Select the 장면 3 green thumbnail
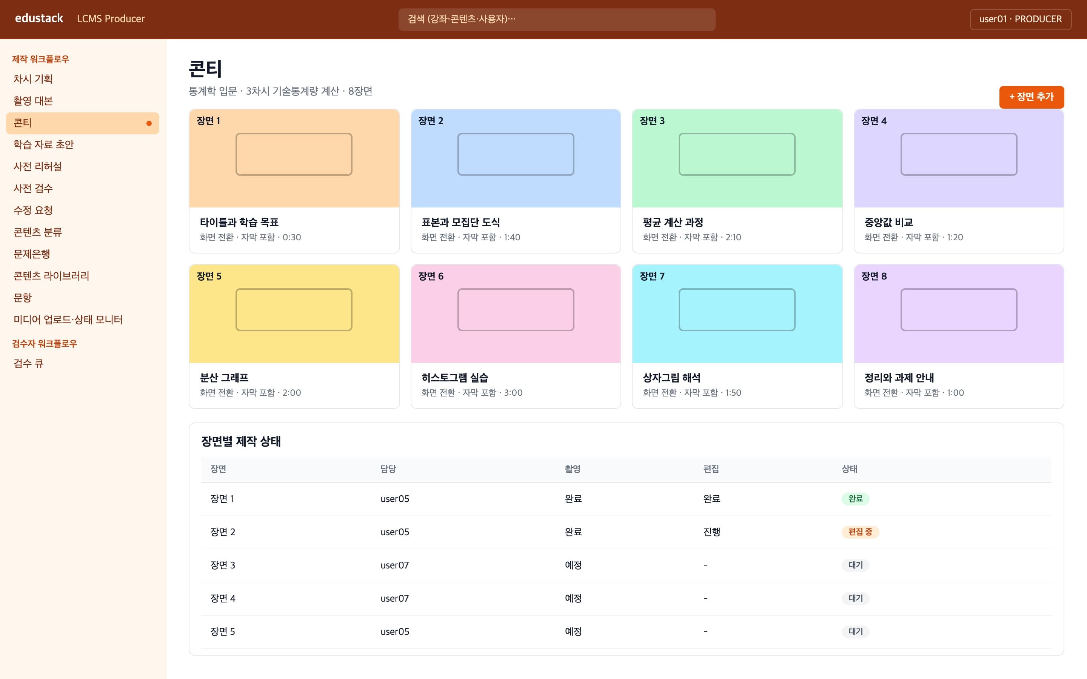The image size is (1087, 679). pyautogui.click(x=737, y=158)
